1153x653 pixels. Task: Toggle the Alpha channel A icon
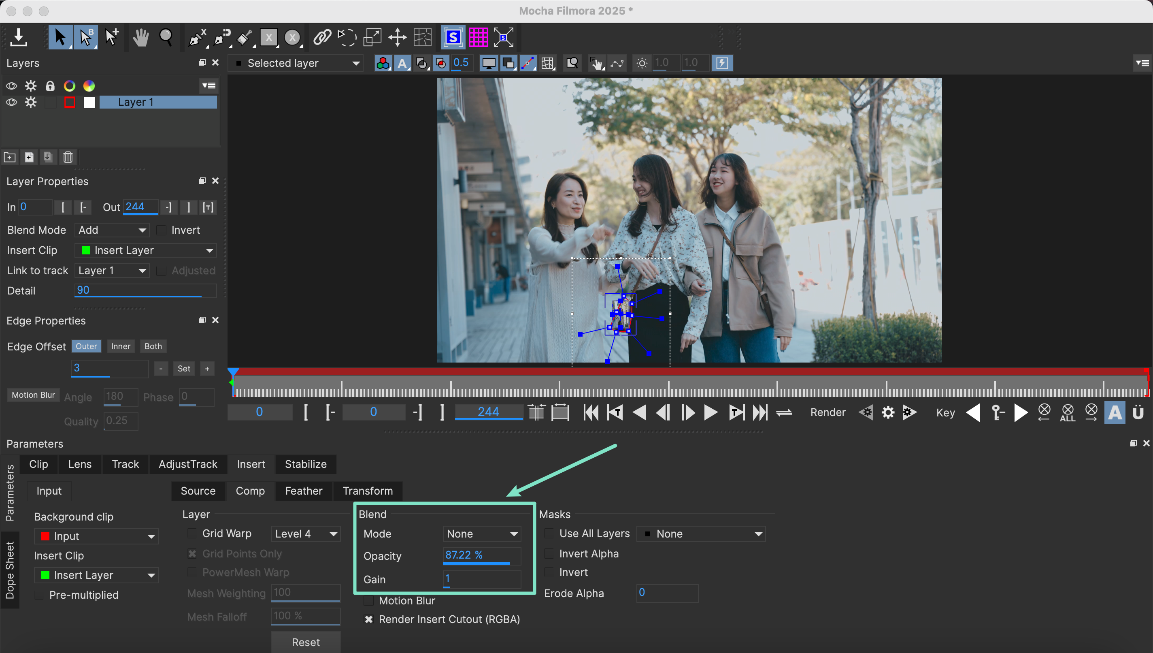click(x=402, y=63)
